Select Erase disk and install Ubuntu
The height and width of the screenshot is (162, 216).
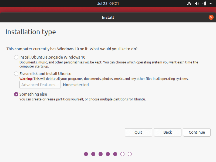16,73
